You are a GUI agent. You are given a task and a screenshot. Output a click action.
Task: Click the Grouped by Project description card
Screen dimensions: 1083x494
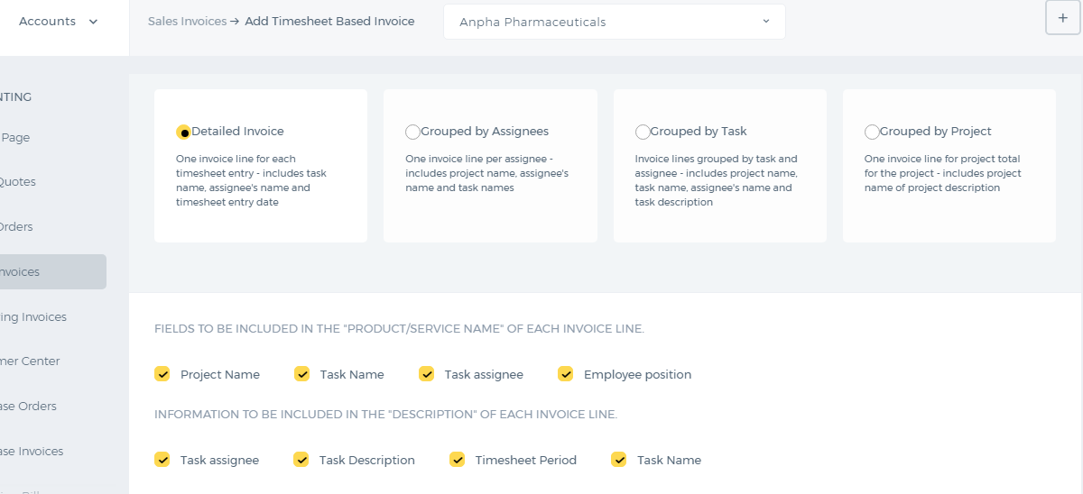coord(949,166)
